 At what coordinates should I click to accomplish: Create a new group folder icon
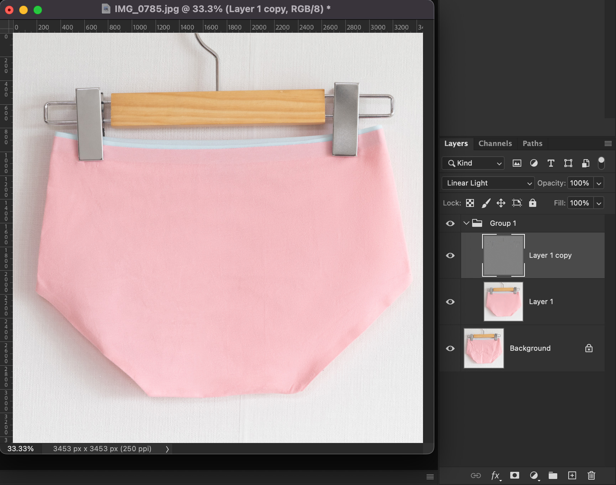pyautogui.click(x=553, y=475)
